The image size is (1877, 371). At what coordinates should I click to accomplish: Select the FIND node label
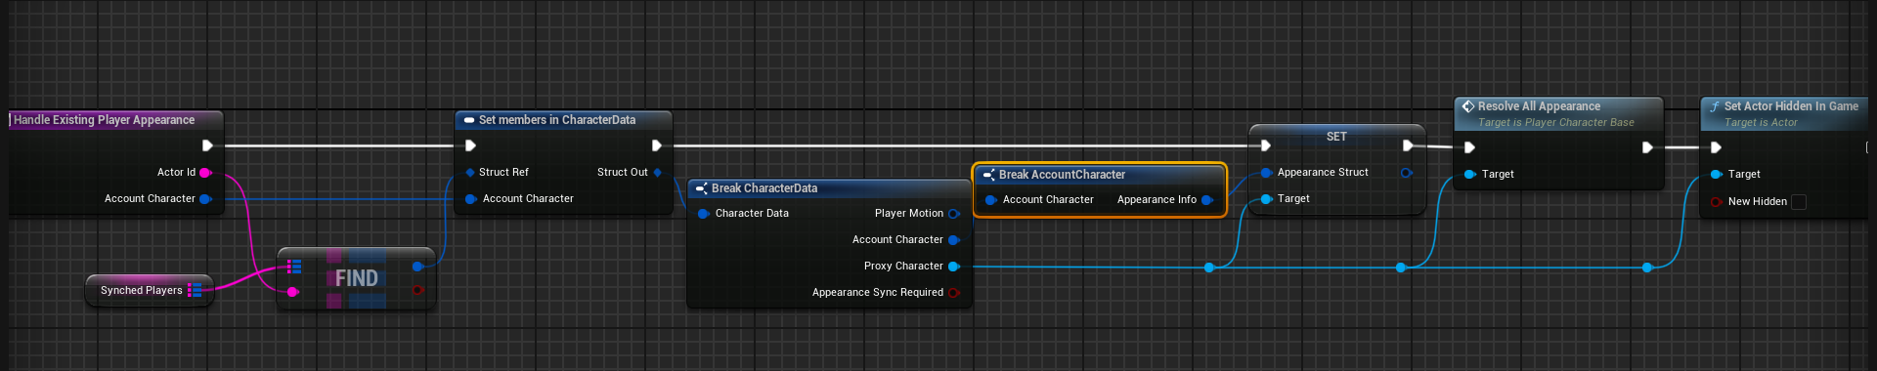357,278
